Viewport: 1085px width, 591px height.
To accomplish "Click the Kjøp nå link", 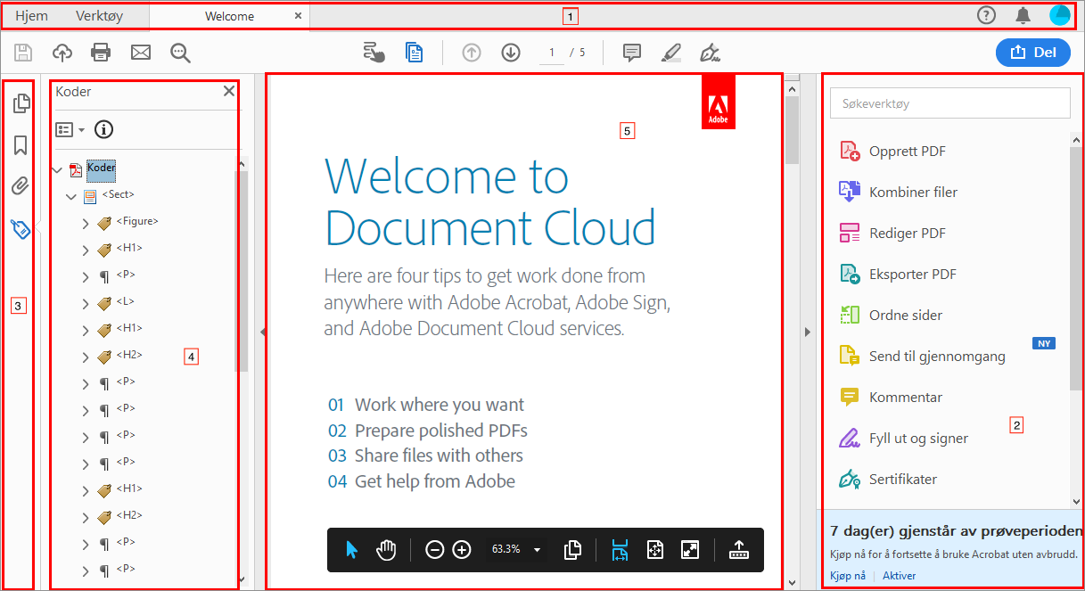I will pos(848,576).
